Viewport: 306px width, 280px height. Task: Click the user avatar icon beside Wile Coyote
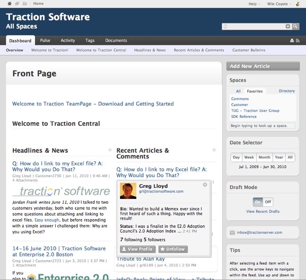coord(297,4)
